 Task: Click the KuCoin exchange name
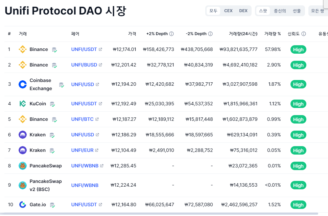pos(38,104)
